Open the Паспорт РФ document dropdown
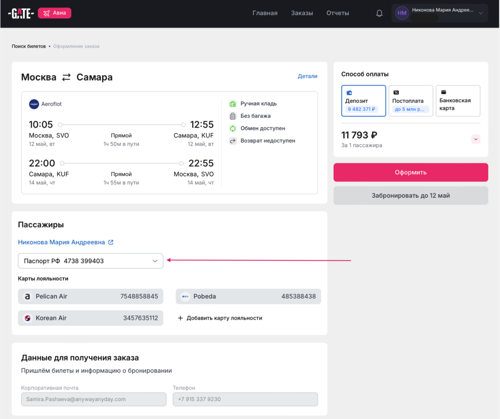The height and width of the screenshot is (419, 500). [x=91, y=261]
